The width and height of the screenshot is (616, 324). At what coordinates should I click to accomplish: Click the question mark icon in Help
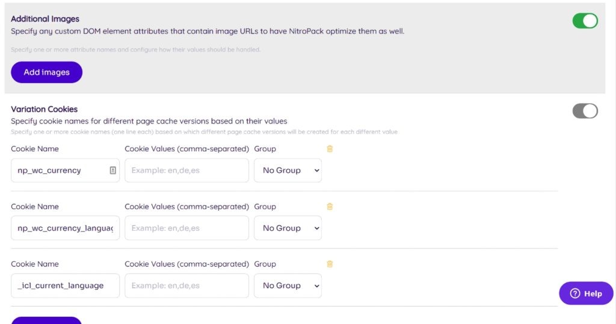pos(574,293)
